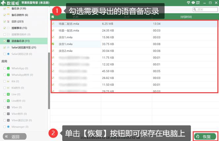Viewport: 219px width, 141px height.
Task: Click the Viber通话记录 (0) icon
Action: pos(8,120)
